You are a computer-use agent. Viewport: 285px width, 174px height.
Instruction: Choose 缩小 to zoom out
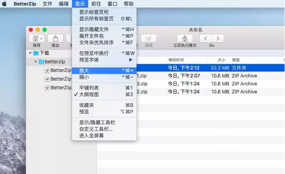[x=104, y=77]
